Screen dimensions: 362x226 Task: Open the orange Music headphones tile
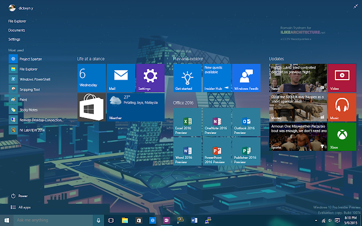tap(342, 107)
